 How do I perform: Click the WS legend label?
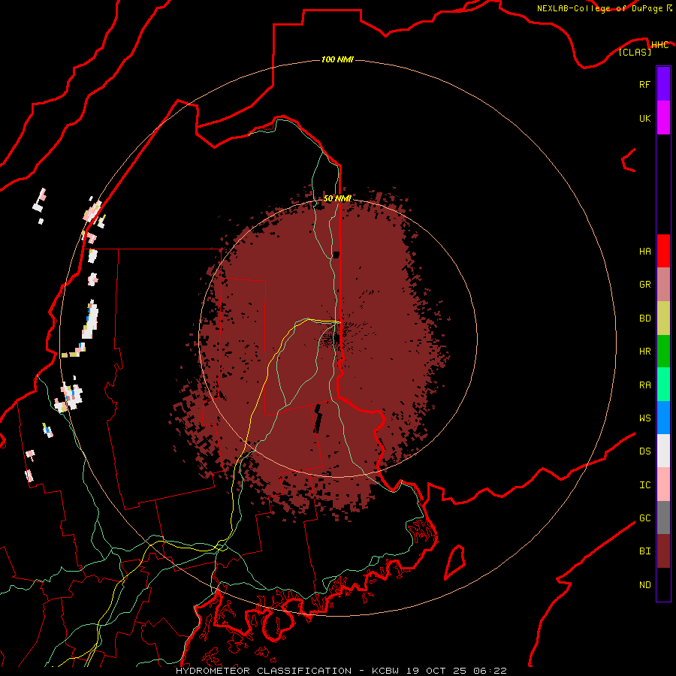pos(644,418)
